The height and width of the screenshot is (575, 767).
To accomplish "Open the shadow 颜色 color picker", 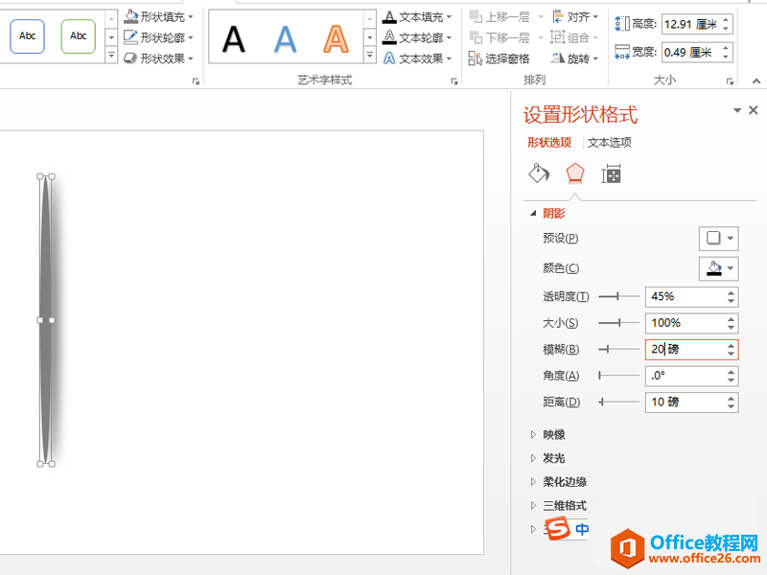I will (x=718, y=268).
